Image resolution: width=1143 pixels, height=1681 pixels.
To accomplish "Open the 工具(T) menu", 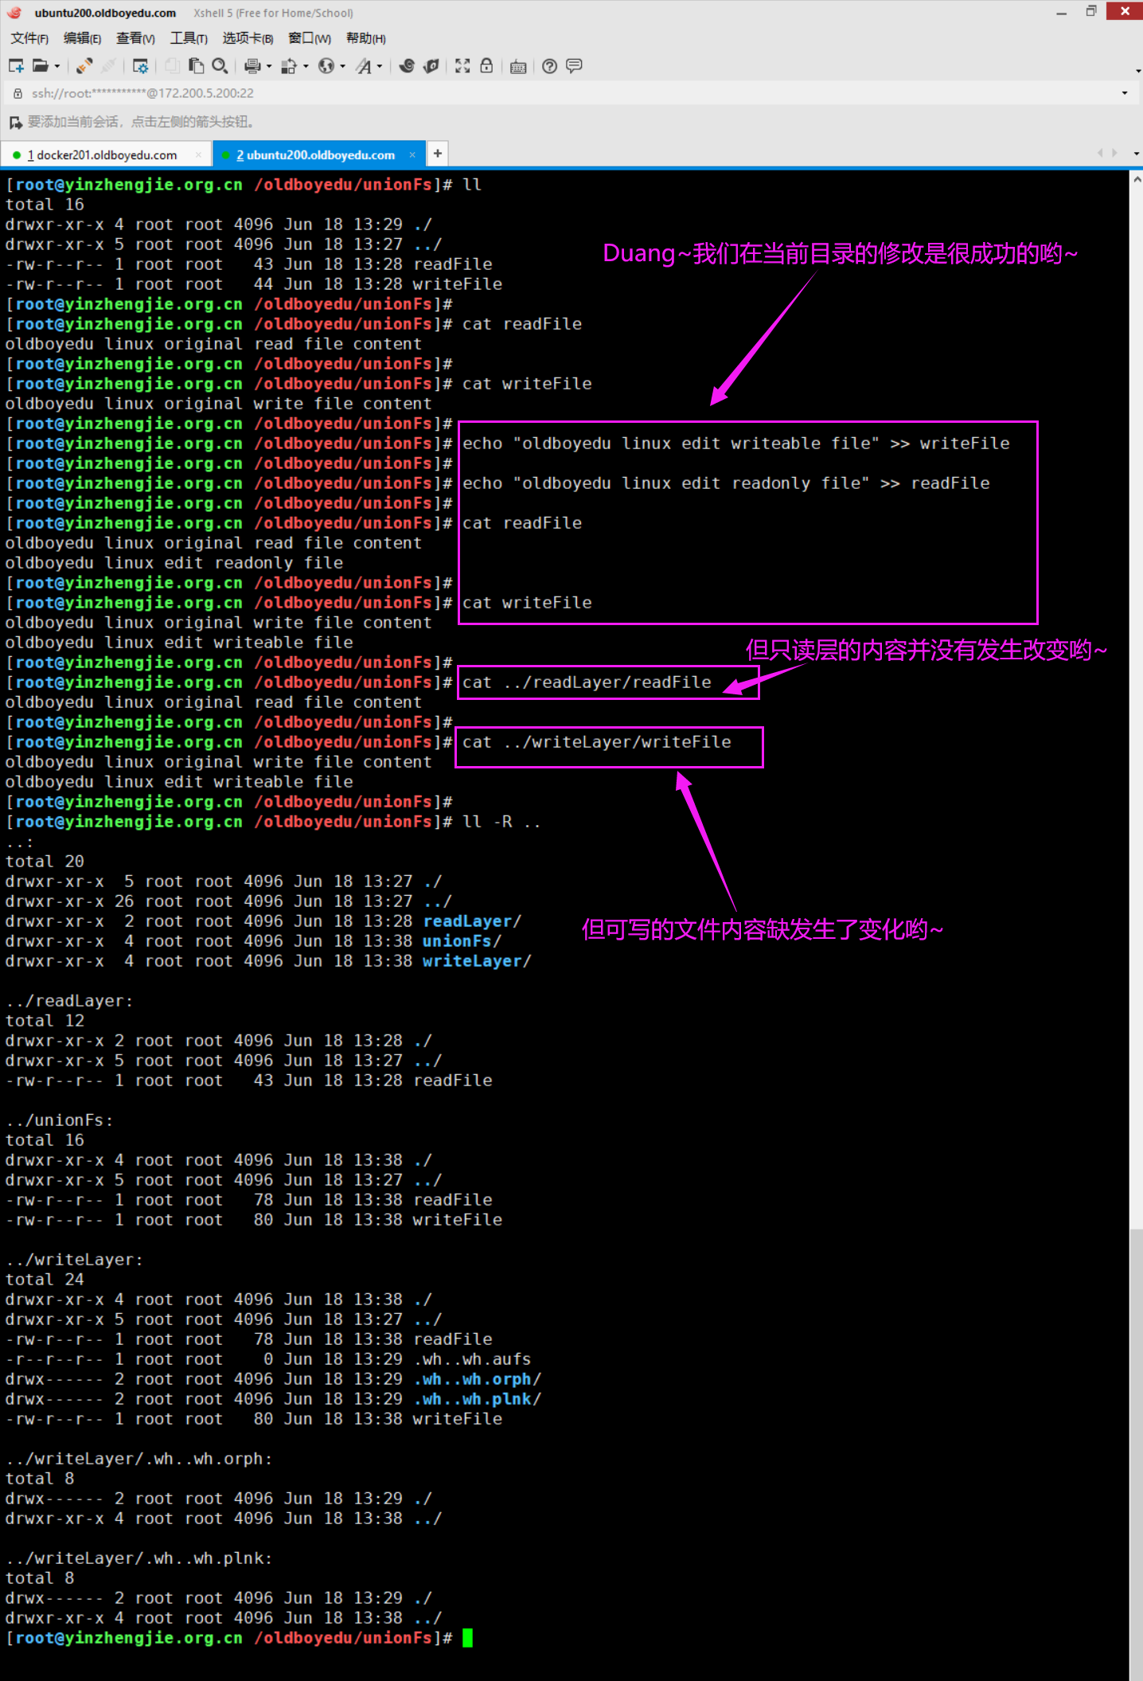I will click(x=189, y=38).
